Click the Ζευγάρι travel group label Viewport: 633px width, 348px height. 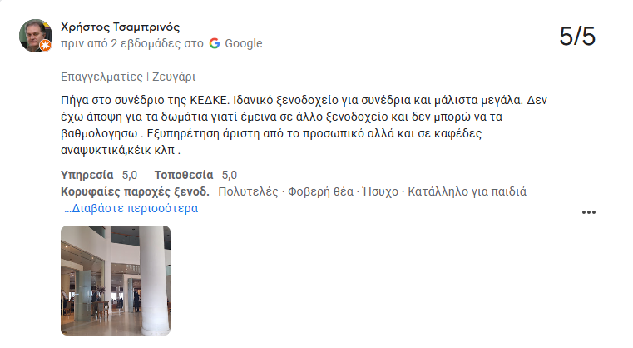pyautogui.click(x=174, y=77)
